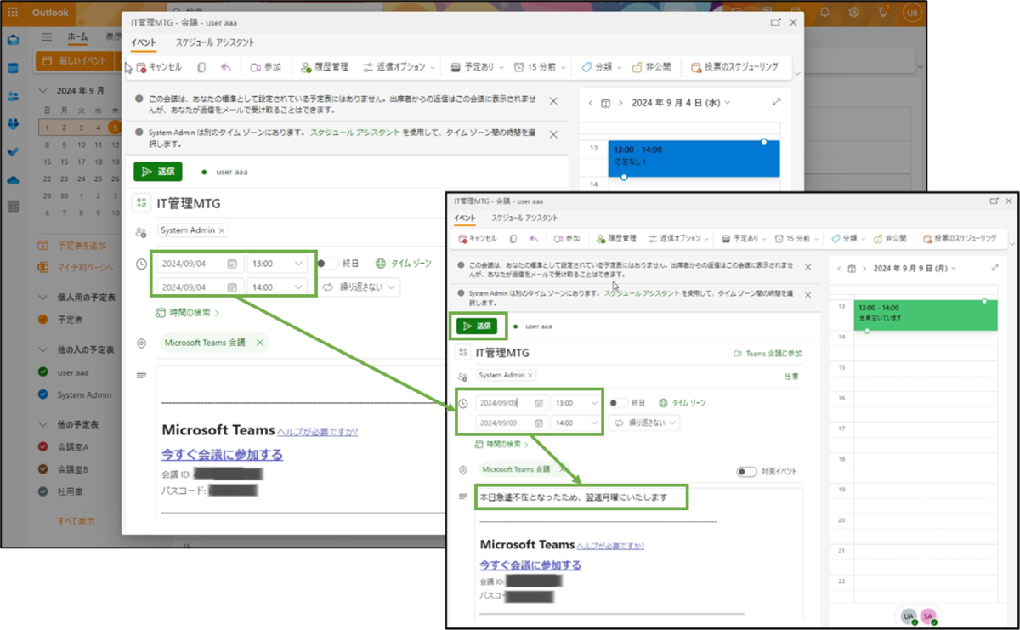The image size is (1020, 630).
Task: Remove the Microsoft Teams 会議 chip in 9月4日 window
Action: tap(260, 343)
